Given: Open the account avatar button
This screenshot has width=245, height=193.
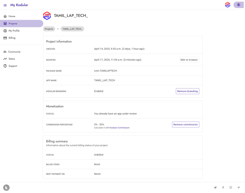Looking at the screenshot, I should 238,5.
